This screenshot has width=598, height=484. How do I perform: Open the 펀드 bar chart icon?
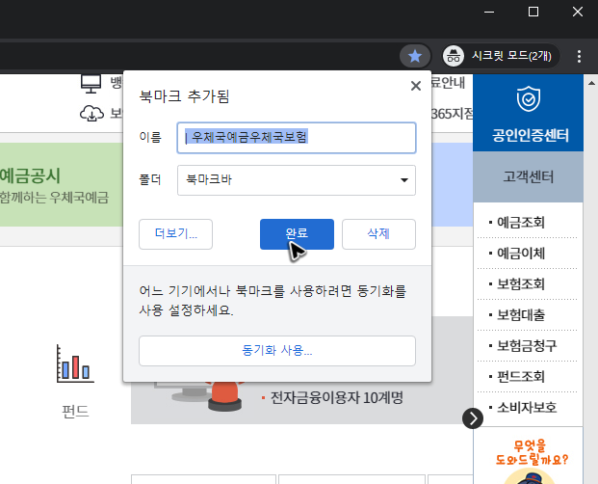[75, 363]
